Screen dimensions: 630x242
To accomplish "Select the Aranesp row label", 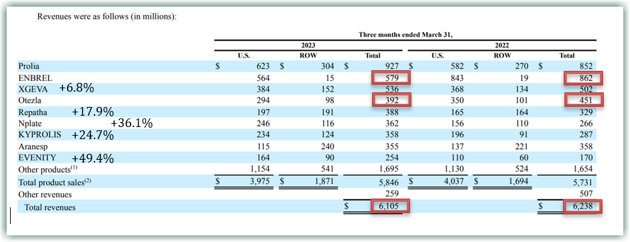I will (33, 146).
